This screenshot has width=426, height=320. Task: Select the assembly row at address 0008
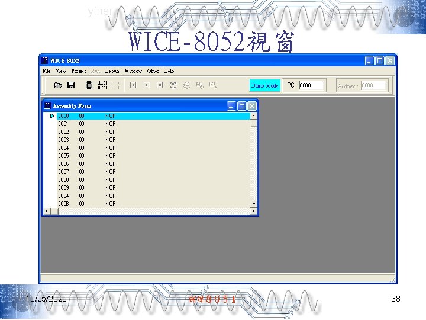click(153, 180)
